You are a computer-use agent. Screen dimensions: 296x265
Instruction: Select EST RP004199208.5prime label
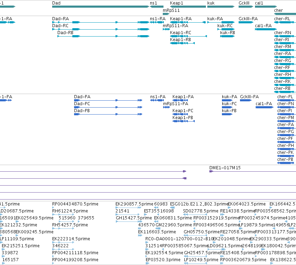[x=75, y=260]
